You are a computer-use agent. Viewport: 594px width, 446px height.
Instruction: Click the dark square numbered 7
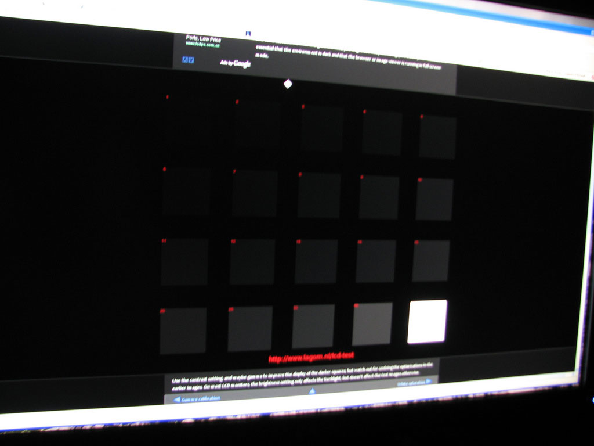[255, 193]
